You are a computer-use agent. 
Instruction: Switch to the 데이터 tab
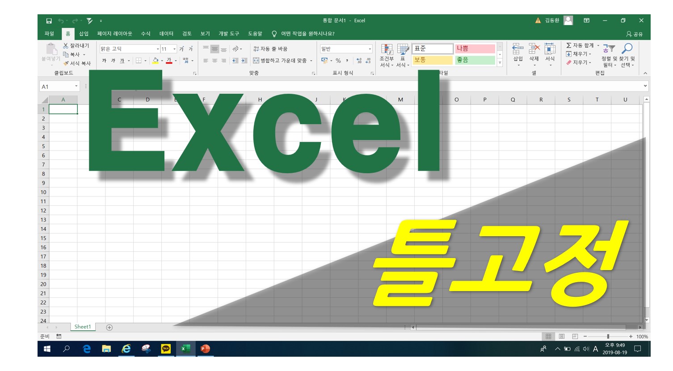pos(166,33)
